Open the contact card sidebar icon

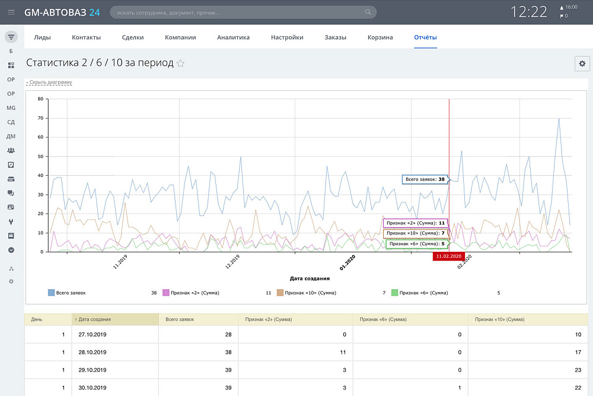pos(11,207)
